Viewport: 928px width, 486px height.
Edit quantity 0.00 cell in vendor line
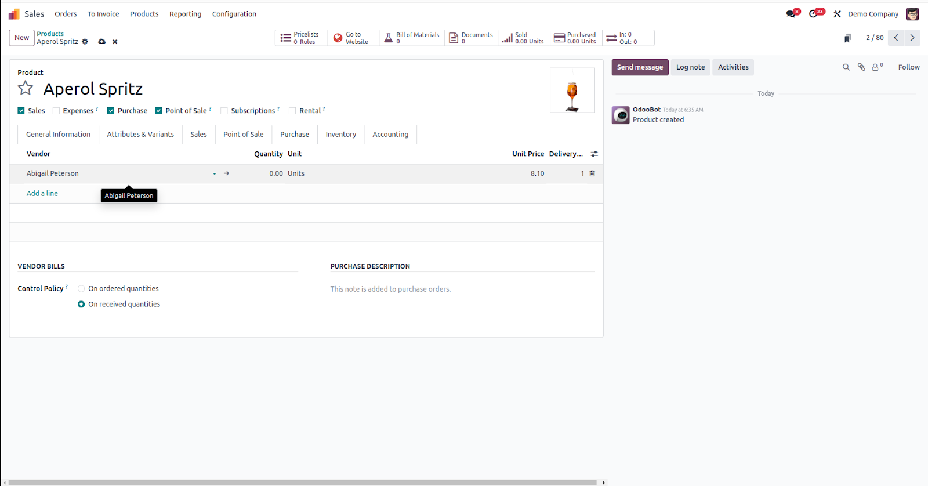pyautogui.click(x=276, y=173)
